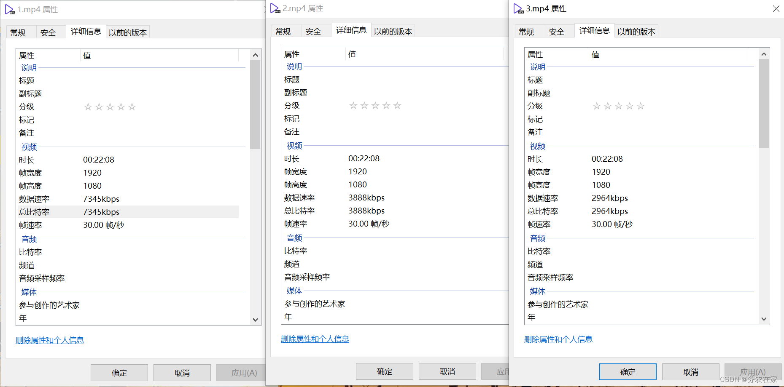Click the scroll-up arrow in 1.mp4 details list

(x=255, y=55)
